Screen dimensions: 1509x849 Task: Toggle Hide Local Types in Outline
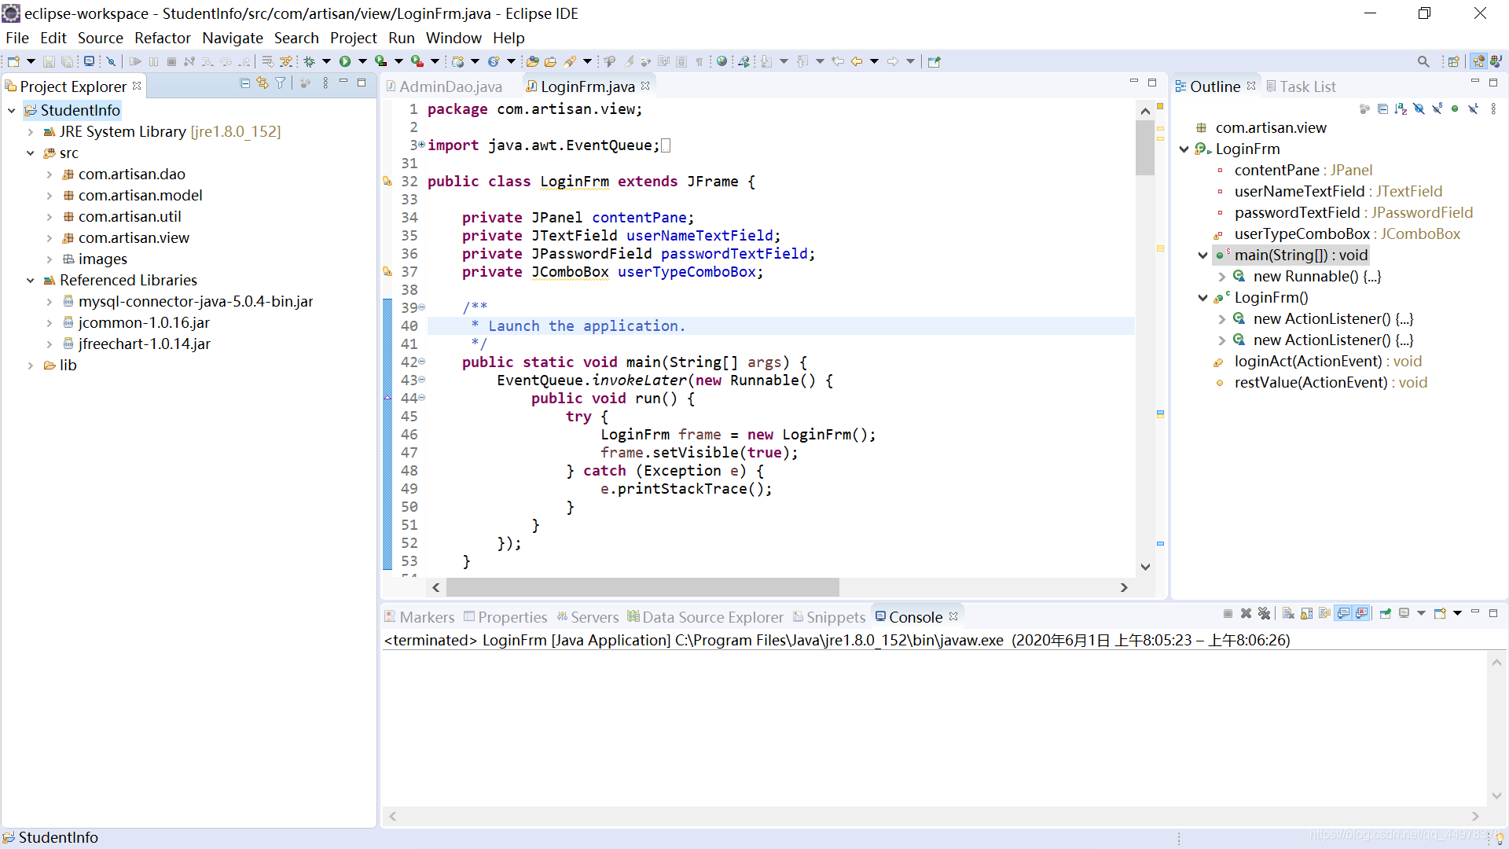click(1474, 108)
